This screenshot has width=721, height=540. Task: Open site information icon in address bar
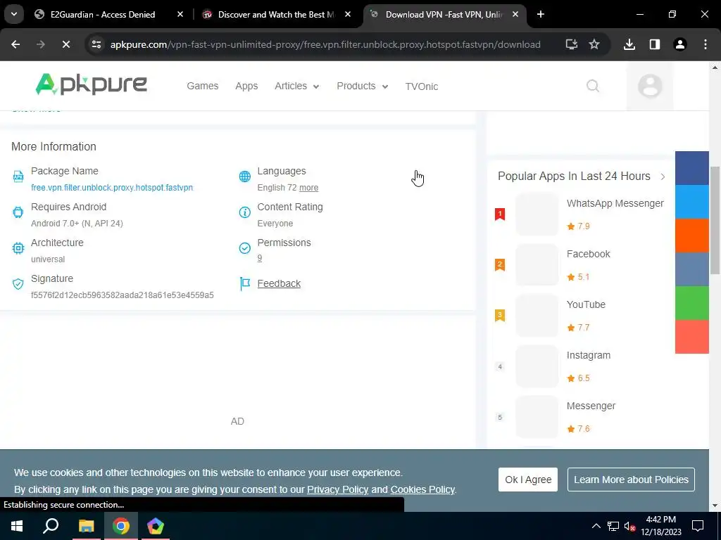coord(96,44)
